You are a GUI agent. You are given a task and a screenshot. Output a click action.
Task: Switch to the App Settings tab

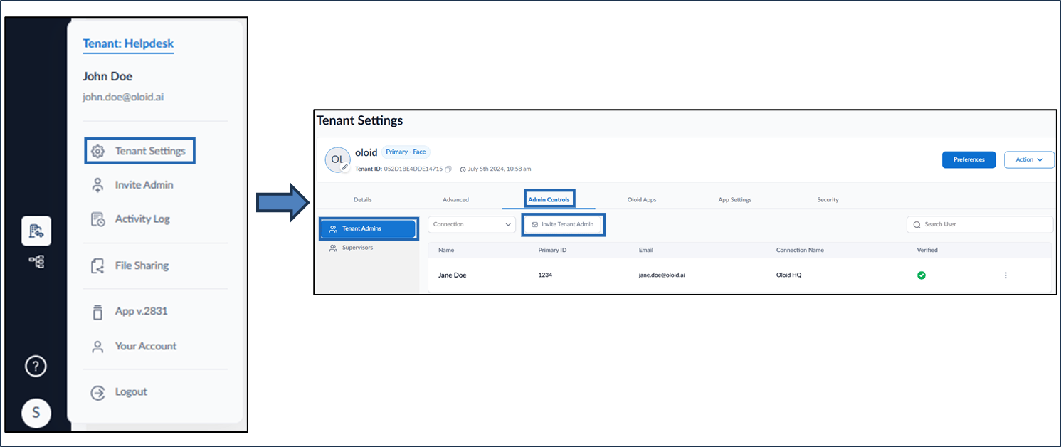pyautogui.click(x=735, y=200)
